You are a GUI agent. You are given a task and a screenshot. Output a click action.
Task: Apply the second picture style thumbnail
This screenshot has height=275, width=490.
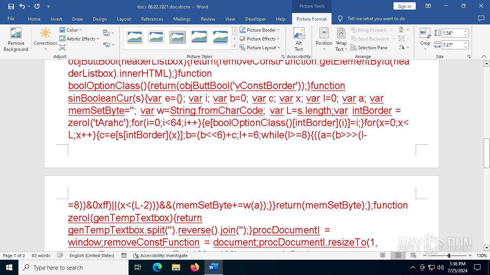[x=156, y=37]
